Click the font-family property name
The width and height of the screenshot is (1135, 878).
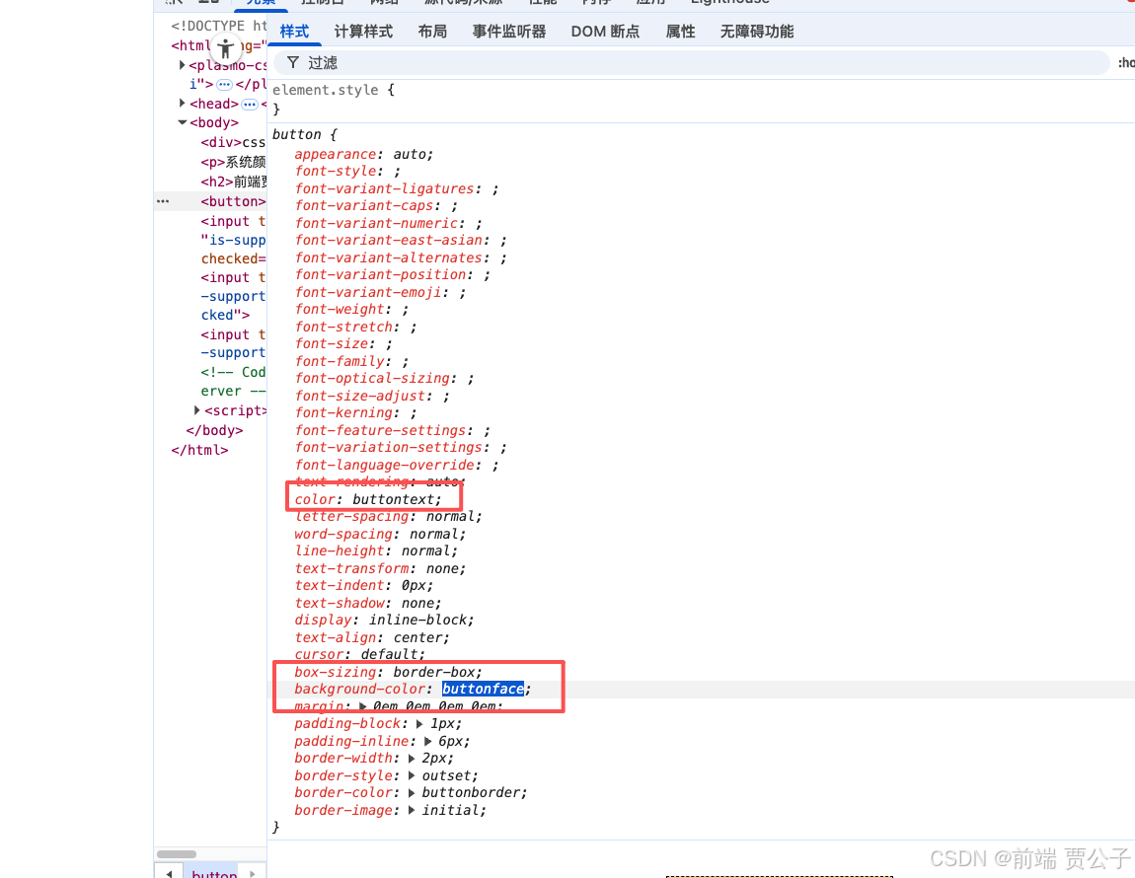[340, 360]
